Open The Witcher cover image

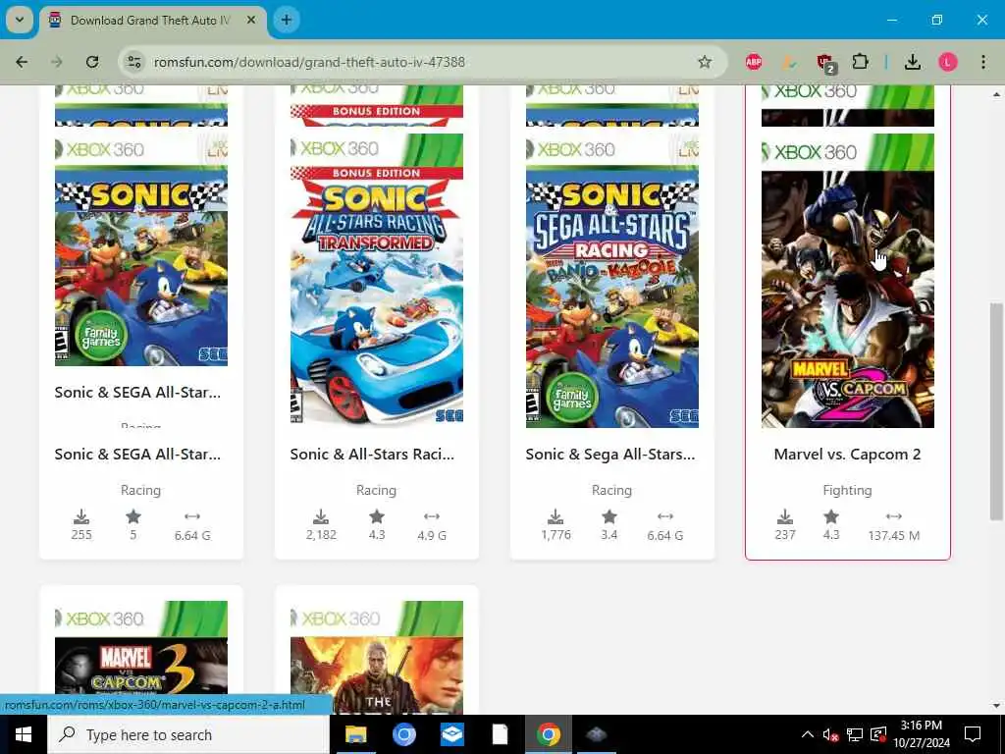[x=377, y=657]
